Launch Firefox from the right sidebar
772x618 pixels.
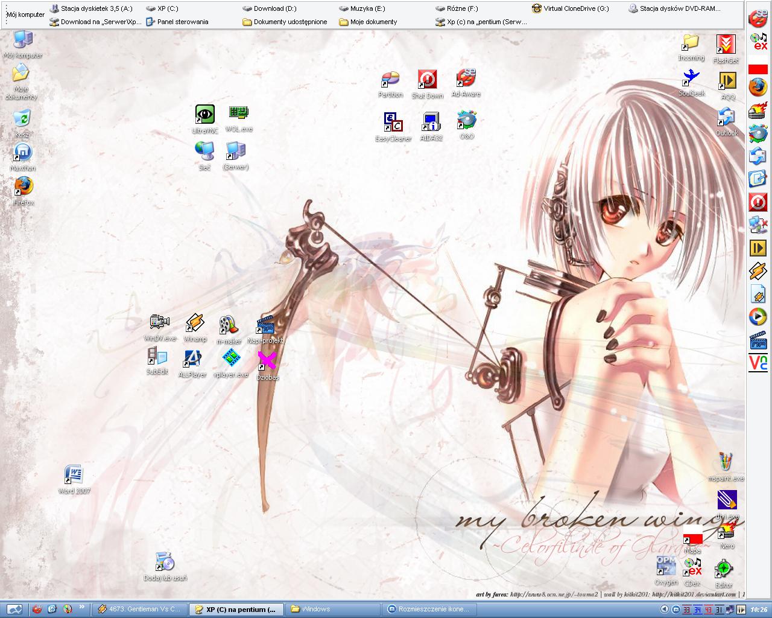pyautogui.click(x=758, y=88)
